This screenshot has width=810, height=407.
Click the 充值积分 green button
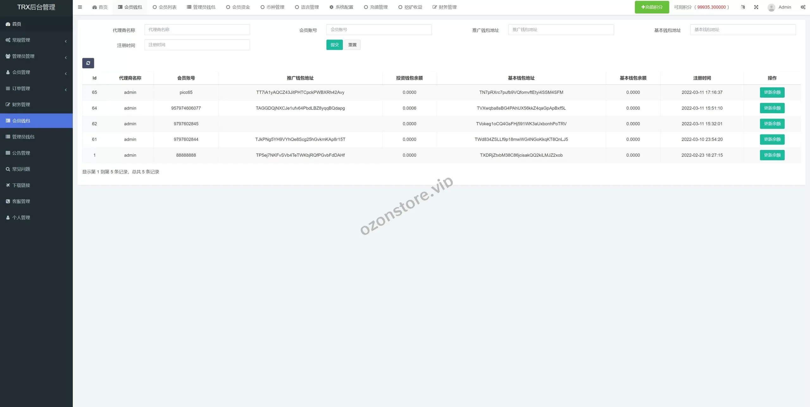651,7
